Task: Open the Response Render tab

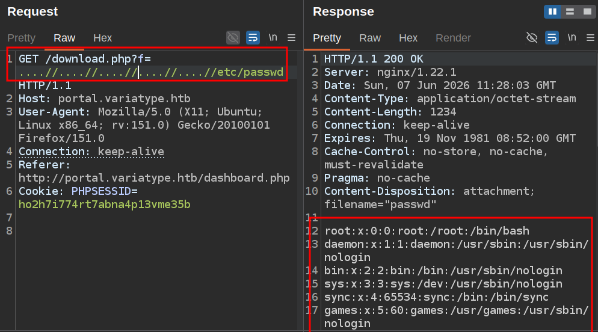Action: pos(453,38)
